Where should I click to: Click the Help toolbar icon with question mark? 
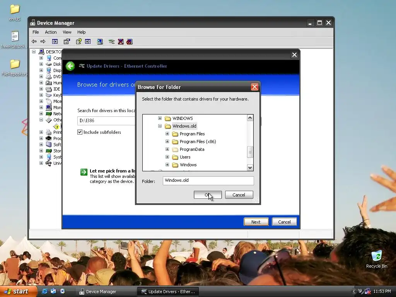pos(79,41)
